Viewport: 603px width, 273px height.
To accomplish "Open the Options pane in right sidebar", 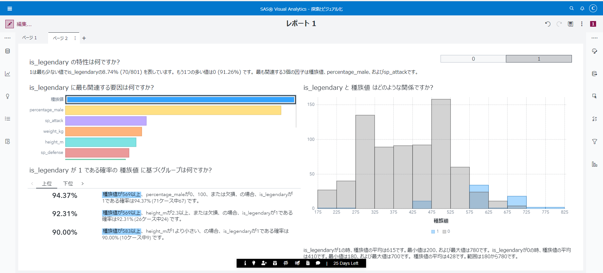I will [595, 51].
